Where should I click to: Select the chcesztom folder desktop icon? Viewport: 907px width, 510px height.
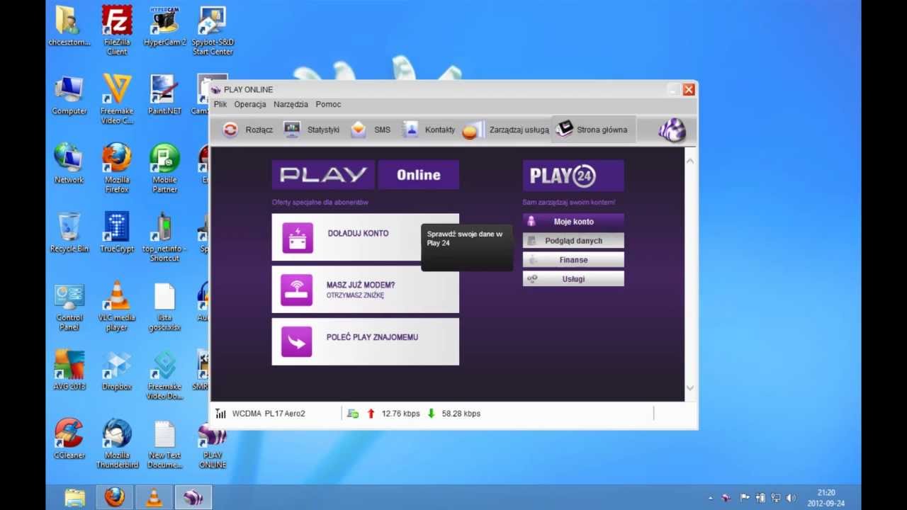[x=69, y=27]
